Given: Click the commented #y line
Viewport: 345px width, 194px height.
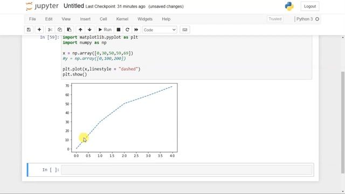Looking at the screenshot, I should [x=94, y=59].
